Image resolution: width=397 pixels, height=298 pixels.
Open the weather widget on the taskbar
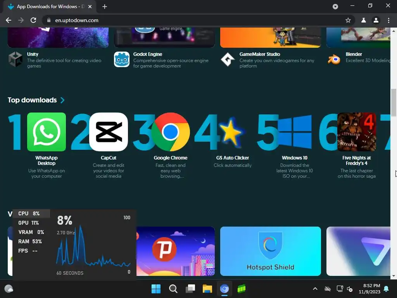click(9, 289)
